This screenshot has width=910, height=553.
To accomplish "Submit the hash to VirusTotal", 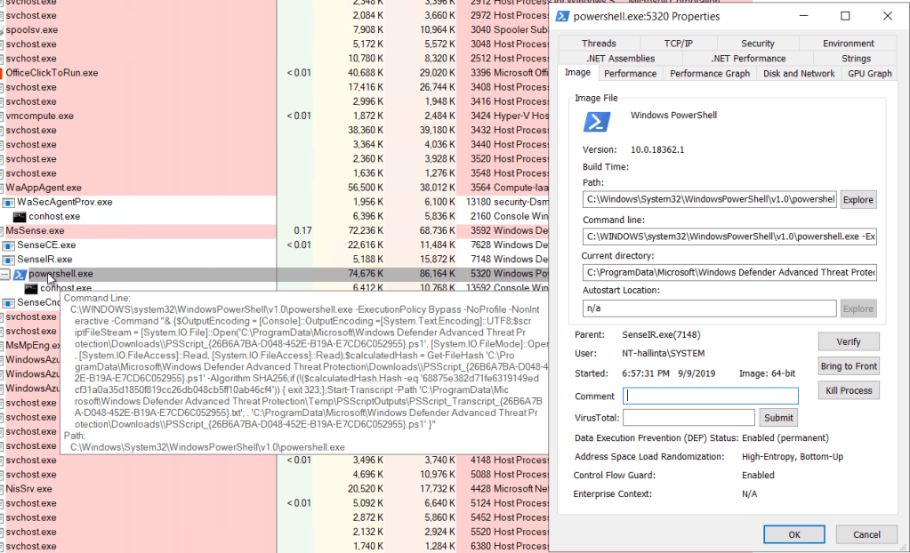I will pyautogui.click(x=778, y=418).
